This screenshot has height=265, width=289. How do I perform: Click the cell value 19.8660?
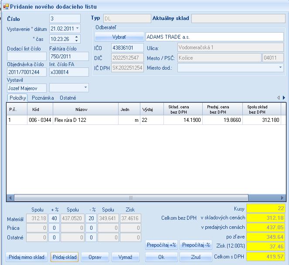pyautogui.click(x=222, y=120)
